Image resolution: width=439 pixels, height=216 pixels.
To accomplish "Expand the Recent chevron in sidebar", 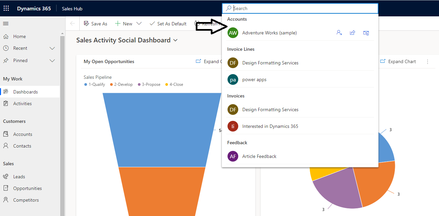I will pos(52,48).
